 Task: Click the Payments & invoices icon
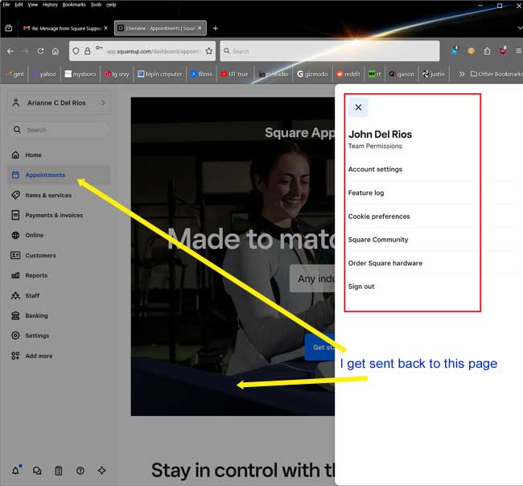[15, 215]
